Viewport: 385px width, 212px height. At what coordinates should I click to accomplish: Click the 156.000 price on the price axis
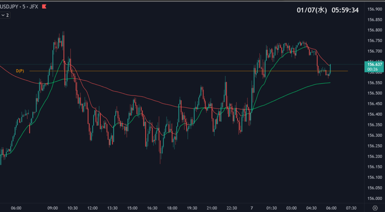coord(373,199)
